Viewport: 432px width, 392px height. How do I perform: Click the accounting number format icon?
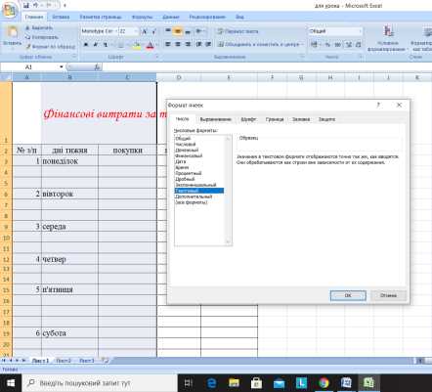click(315, 44)
